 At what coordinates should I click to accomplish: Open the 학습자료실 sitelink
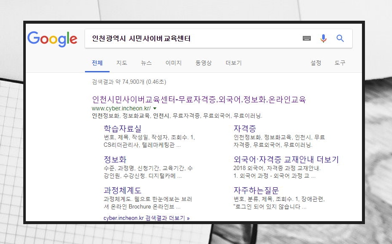[x=123, y=129]
